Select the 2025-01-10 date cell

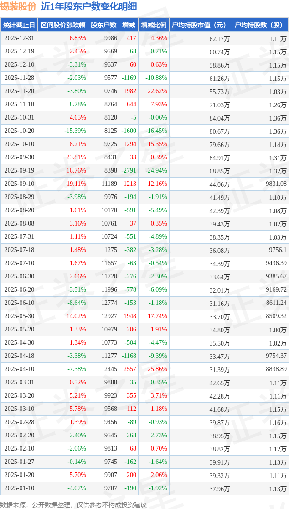click(19, 488)
